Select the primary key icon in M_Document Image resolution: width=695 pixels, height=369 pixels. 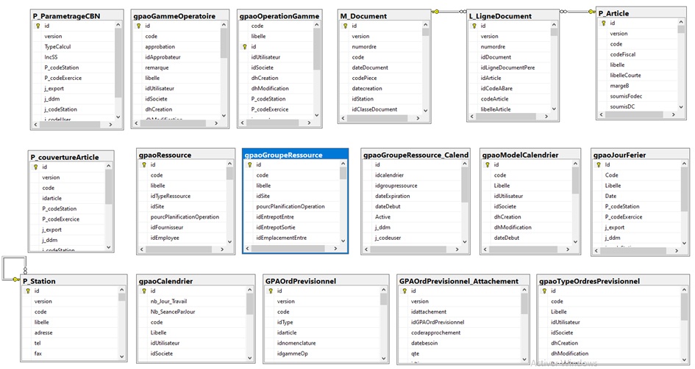pyautogui.click(x=346, y=26)
